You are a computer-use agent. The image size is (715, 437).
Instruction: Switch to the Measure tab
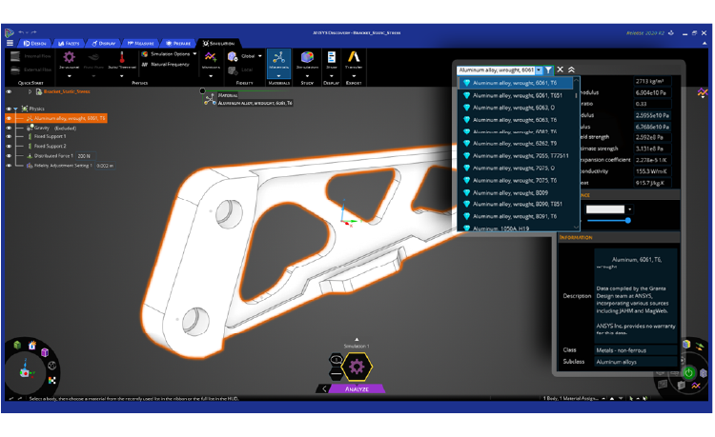point(140,43)
